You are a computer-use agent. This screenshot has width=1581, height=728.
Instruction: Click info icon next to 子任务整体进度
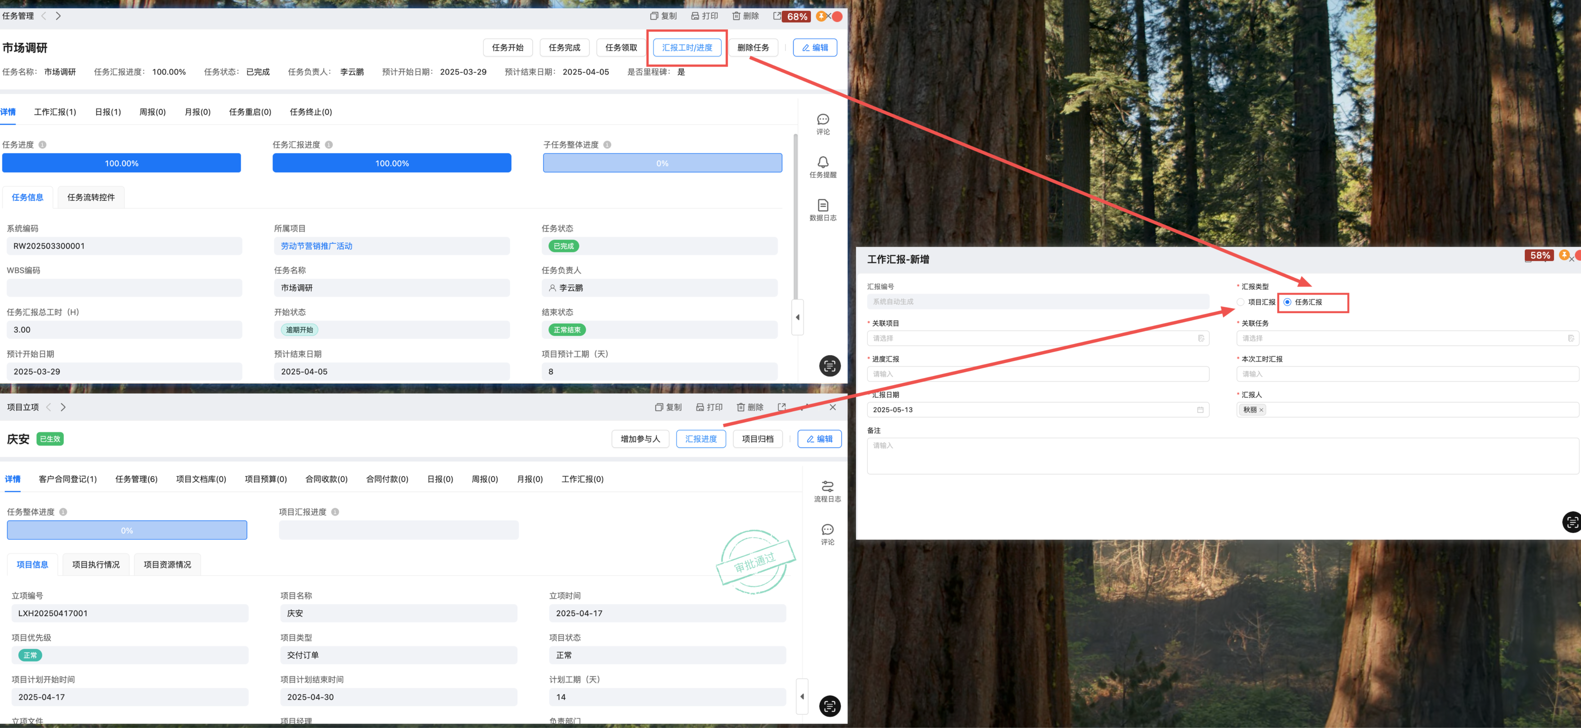pyautogui.click(x=607, y=145)
